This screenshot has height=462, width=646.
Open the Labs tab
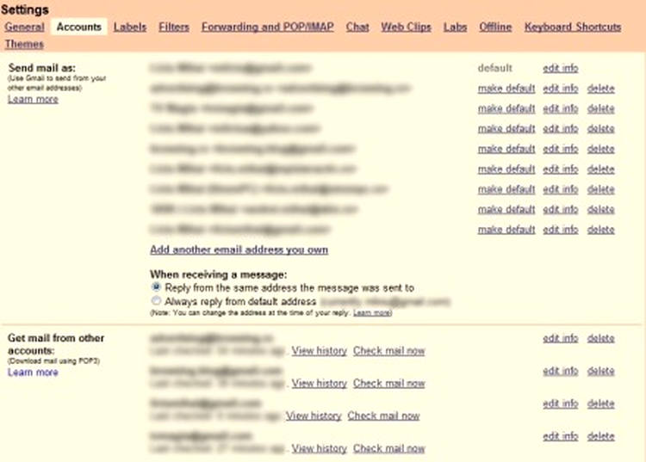(456, 28)
